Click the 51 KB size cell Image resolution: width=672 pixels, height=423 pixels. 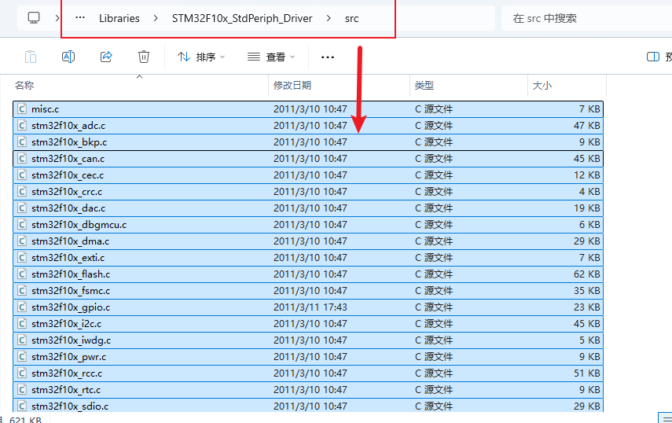click(586, 373)
